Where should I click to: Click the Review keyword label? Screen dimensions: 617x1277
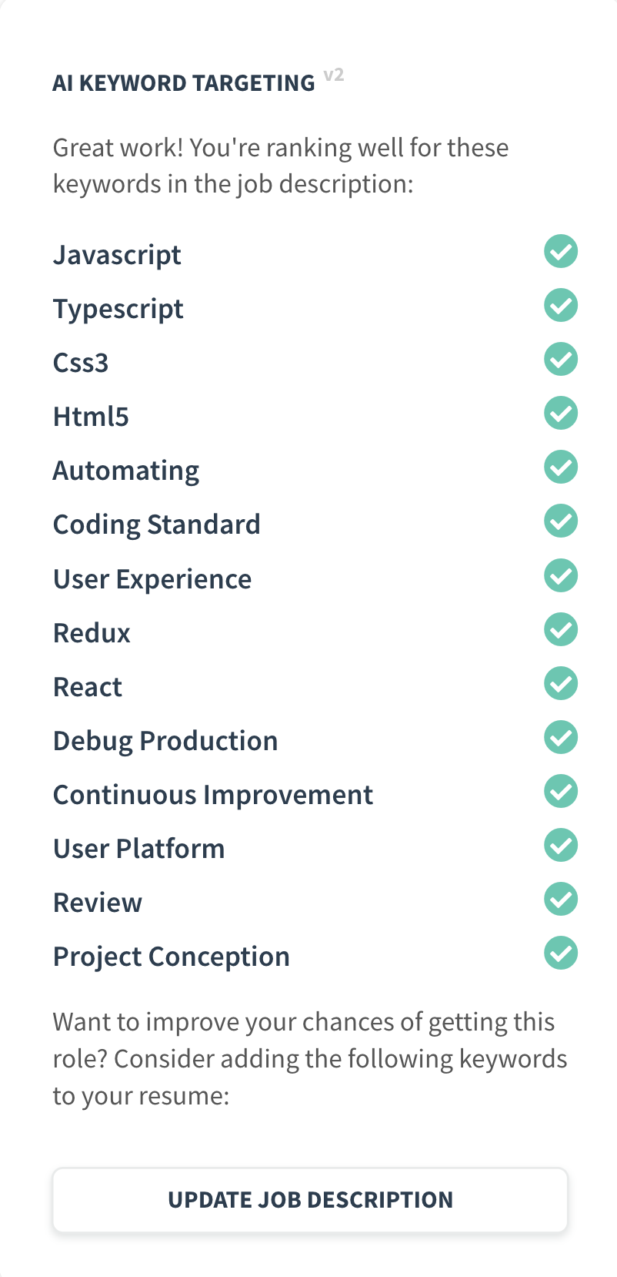coord(98,903)
